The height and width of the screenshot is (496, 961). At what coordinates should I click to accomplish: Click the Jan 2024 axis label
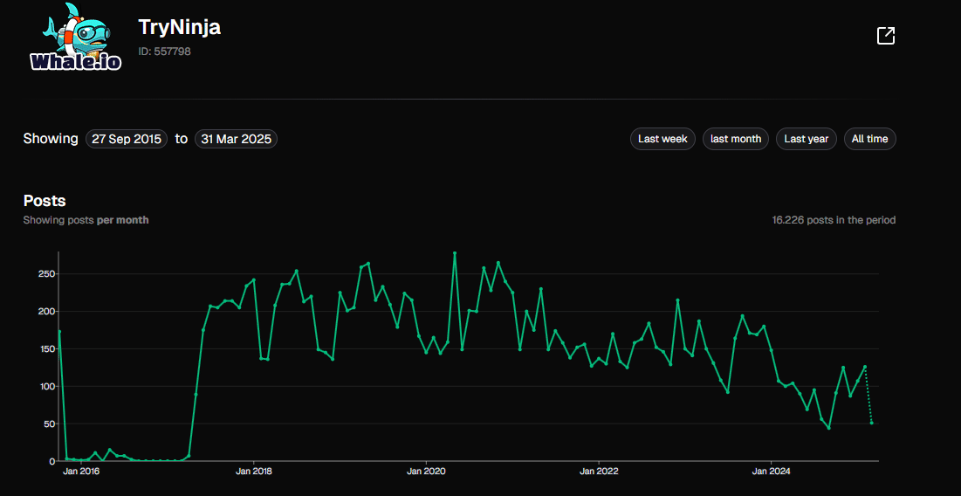click(x=770, y=472)
